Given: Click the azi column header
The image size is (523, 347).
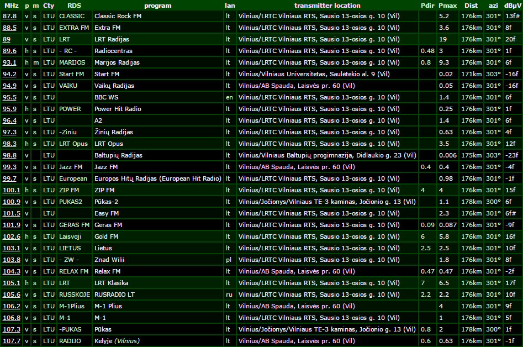Looking at the screenshot, I should tap(493, 6).
